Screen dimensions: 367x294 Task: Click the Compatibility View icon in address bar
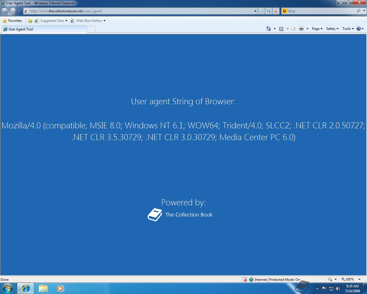(x=261, y=11)
